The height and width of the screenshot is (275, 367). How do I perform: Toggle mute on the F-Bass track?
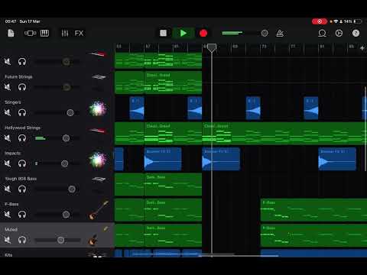(8, 215)
